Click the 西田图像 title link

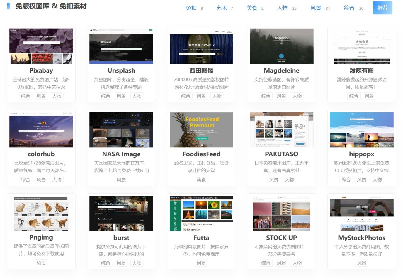pos(201,70)
